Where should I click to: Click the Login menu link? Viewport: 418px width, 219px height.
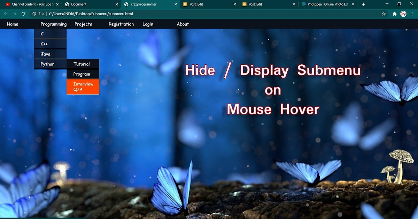tap(148, 24)
